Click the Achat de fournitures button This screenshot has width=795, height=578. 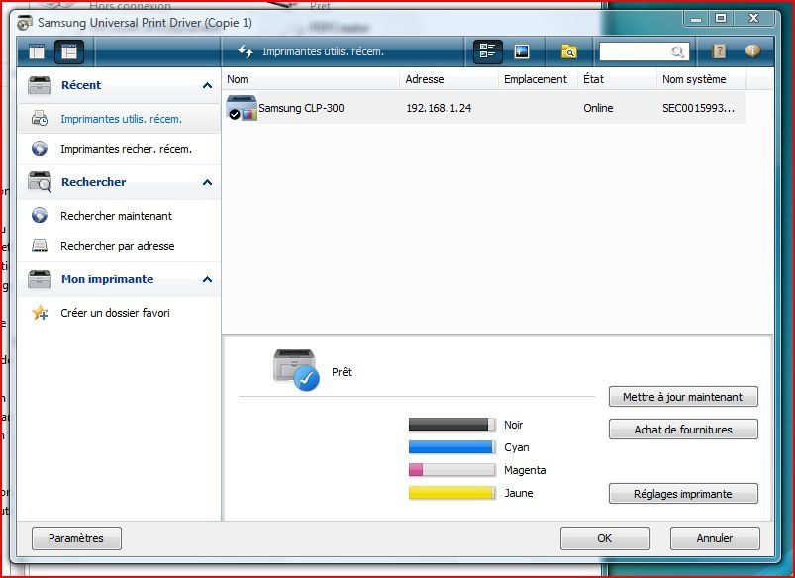coord(683,429)
